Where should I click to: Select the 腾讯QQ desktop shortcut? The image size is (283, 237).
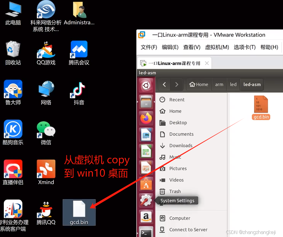[x=46, y=213]
